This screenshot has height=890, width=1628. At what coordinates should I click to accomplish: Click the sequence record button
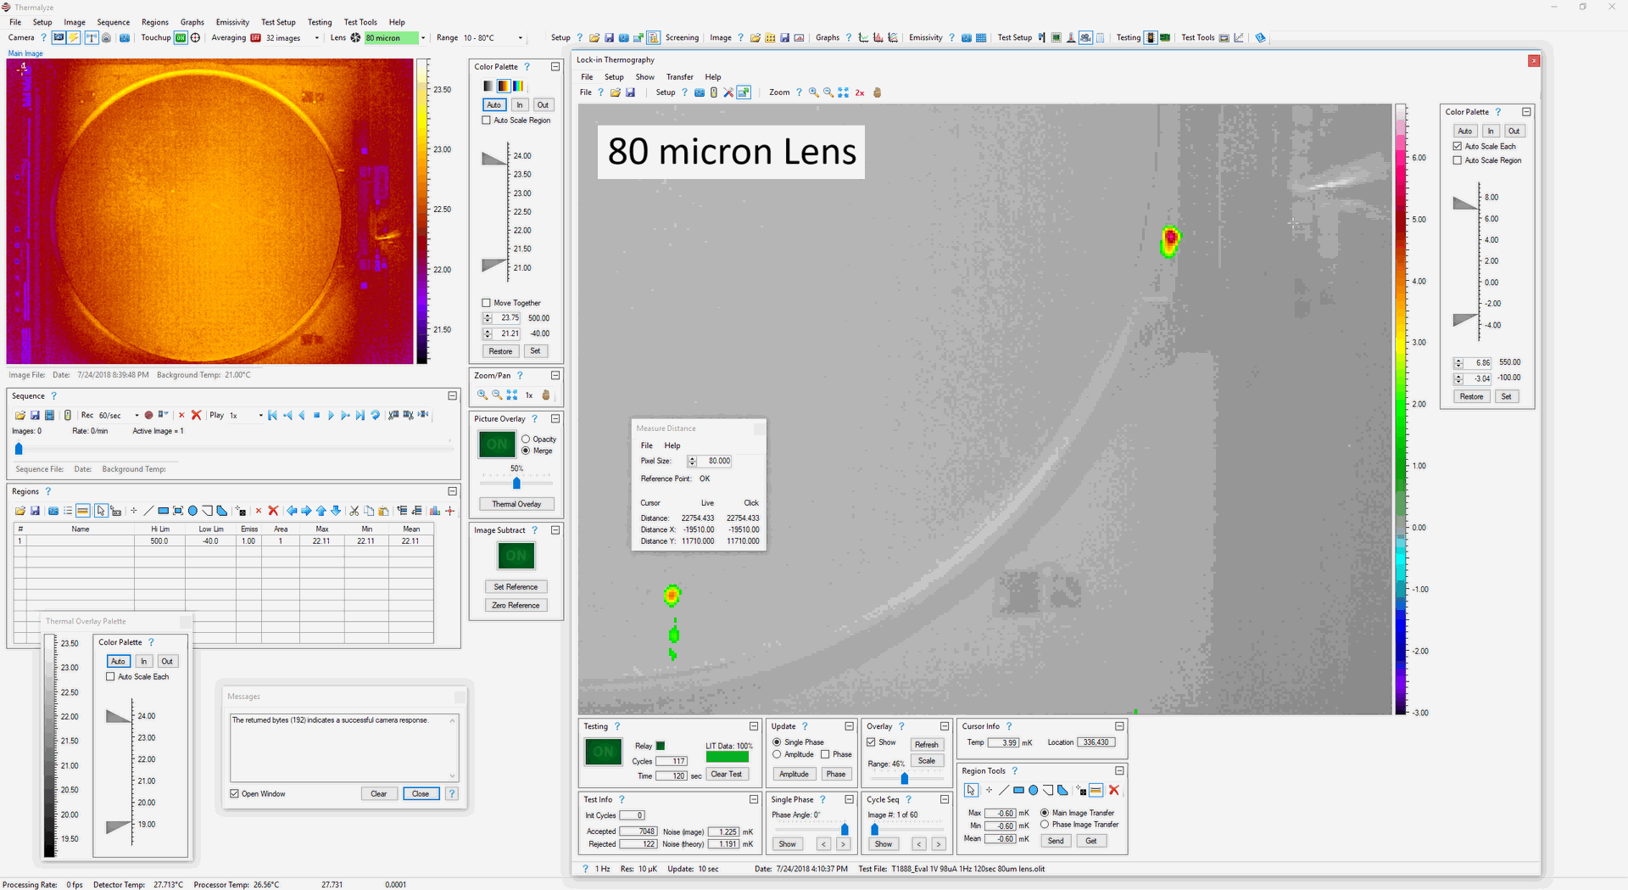pos(148,415)
